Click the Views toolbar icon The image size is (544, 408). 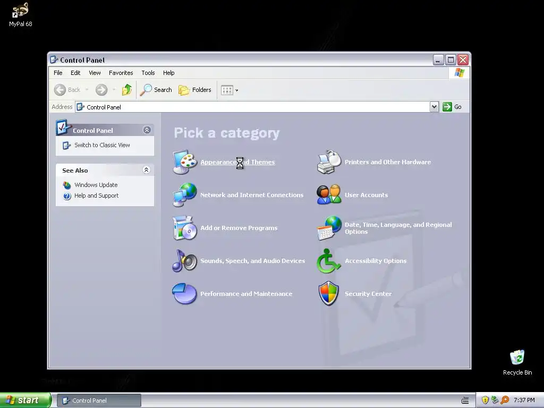[x=227, y=90]
